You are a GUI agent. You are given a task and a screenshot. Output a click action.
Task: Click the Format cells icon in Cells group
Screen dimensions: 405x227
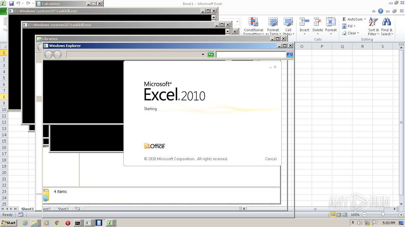click(x=331, y=22)
